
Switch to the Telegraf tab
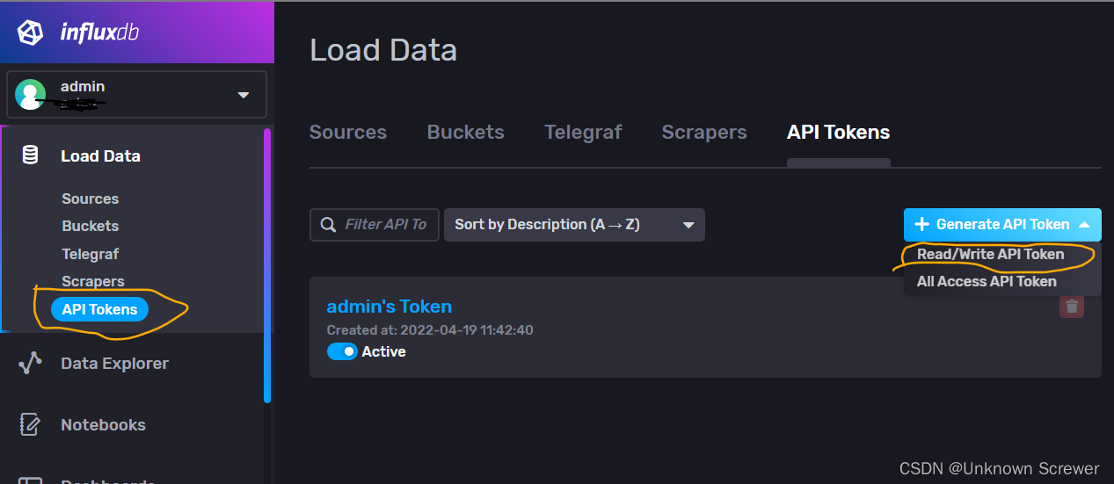[583, 133]
